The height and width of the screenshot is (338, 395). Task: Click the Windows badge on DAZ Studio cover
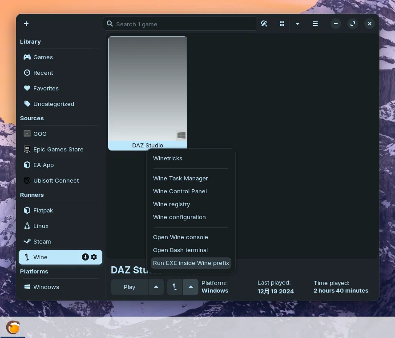pos(181,135)
